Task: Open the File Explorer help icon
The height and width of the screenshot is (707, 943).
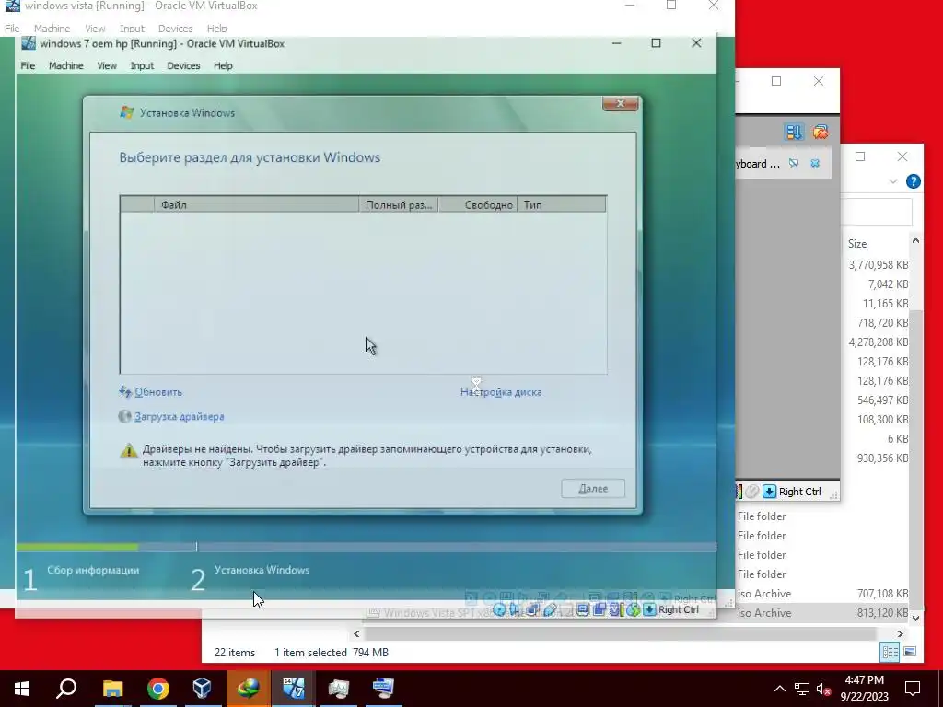Action: [913, 181]
